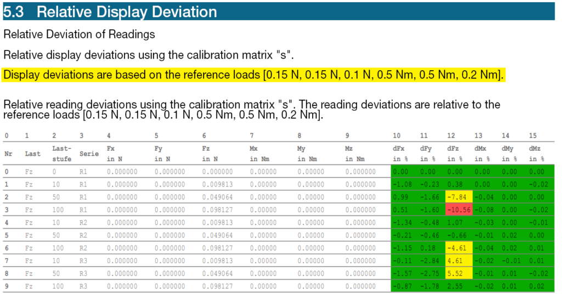Click the "Fy in N" column header
The height and width of the screenshot is (296, 565).
coord(162,154)
